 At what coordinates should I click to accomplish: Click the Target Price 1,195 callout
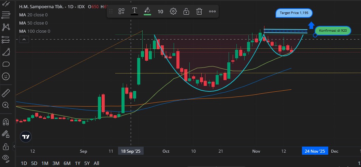(293, 13)
